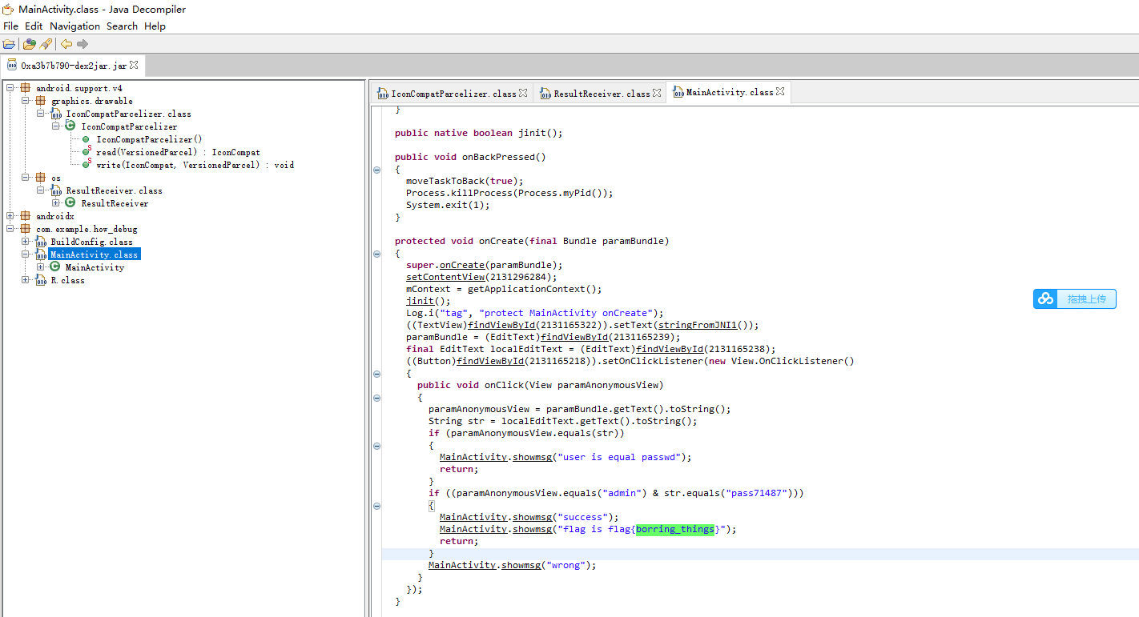
Task: Go back with the yellow left arrow
Action: pos(66,44)
